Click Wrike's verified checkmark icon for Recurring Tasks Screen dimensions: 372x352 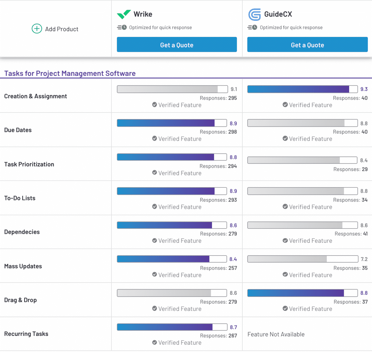click(154, 342)
